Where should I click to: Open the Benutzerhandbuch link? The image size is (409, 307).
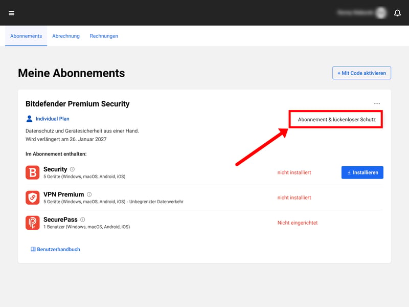[55, 249]
